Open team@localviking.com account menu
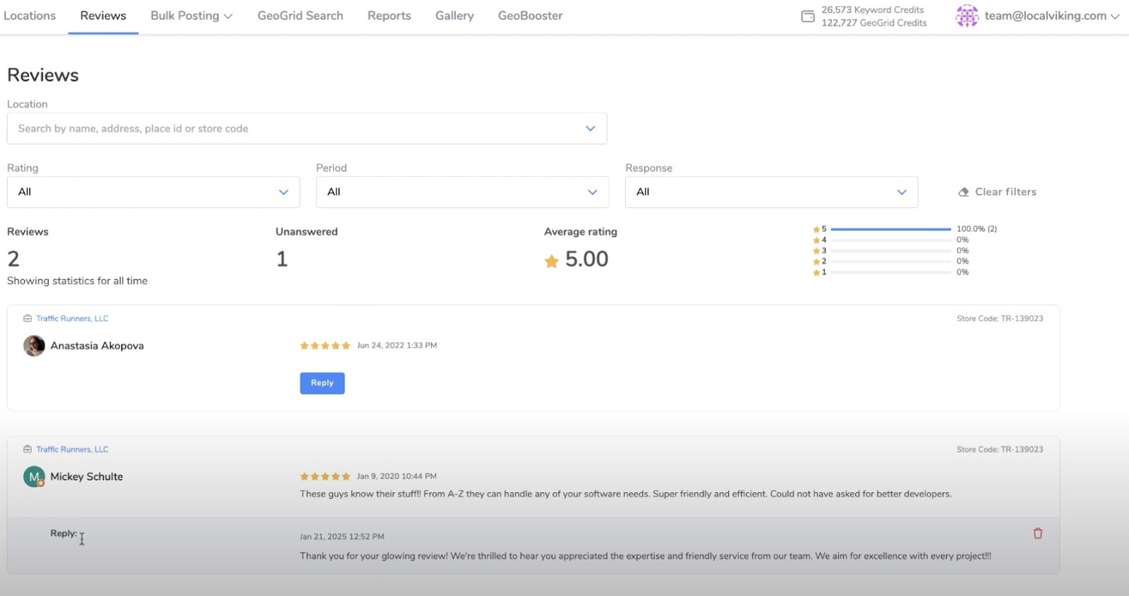Viewport: 1129px width, 596px height. pos(1051,16)
